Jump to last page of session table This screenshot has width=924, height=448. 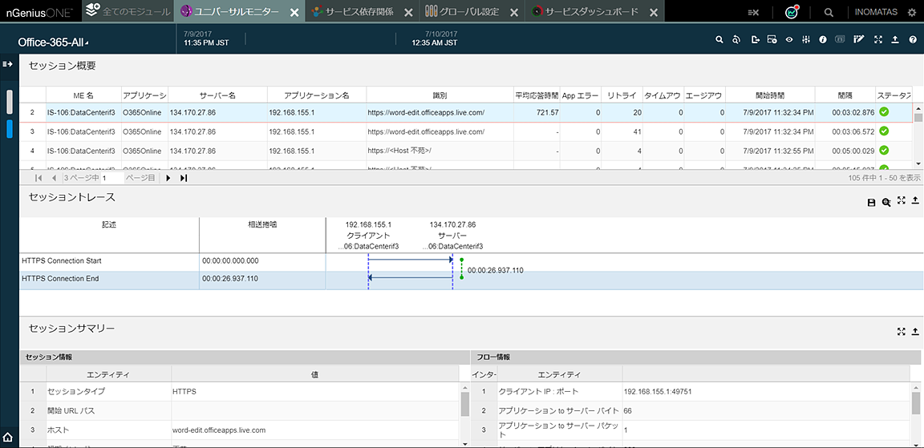[x=184, y=178]
